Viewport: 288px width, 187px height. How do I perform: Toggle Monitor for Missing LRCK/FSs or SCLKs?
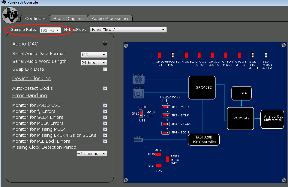pyautogui.click(x=105, y=135)
